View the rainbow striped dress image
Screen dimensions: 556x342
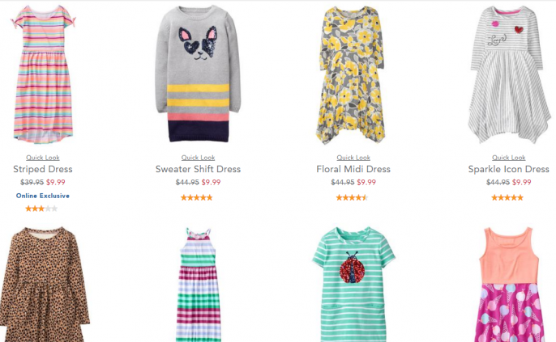(x=43, y=74)
